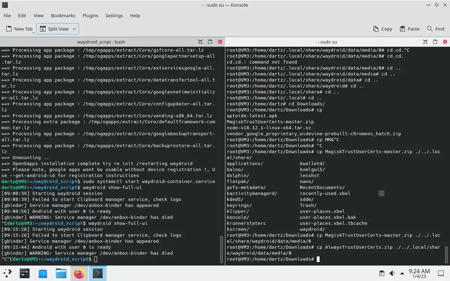Open the Dolphin file manager icon
The height and width of the screenshot is (281, 450).
pyautogui.click(x=61, y=273)
